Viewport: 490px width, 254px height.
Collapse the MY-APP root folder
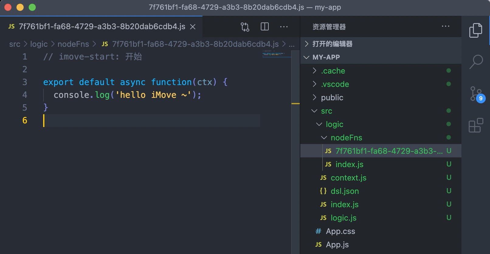[x=326, y=57]
